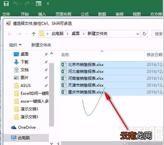Go forward with the dialog forward arrow

[x=19, y=34]
